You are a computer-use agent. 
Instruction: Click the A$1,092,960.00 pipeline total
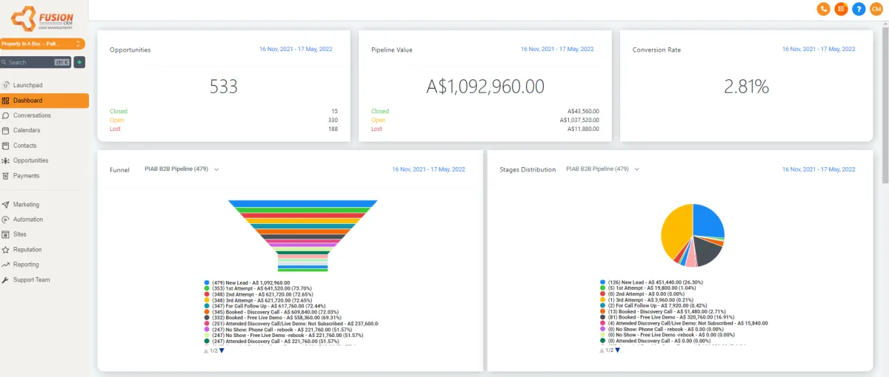point(485,86)
